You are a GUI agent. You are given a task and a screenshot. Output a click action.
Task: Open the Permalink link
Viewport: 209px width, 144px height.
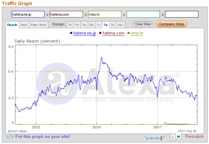(194, 136)
